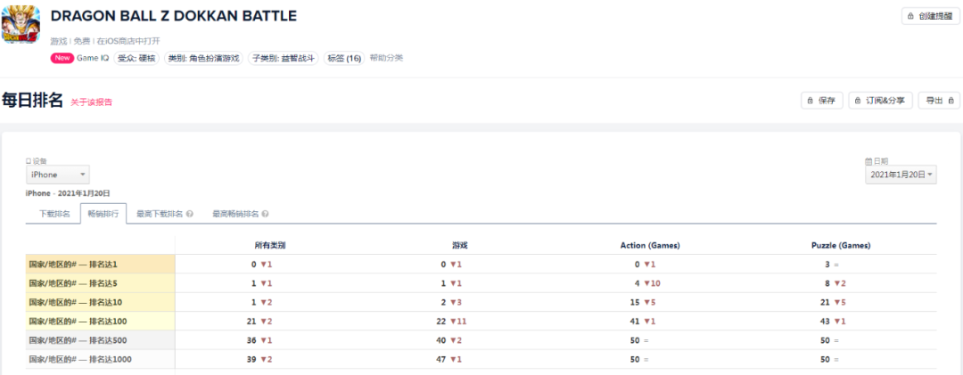Click the lock icon on 创建提醒 button
Viewport: 963px width, 375px height.
click(x=909, y=16)
